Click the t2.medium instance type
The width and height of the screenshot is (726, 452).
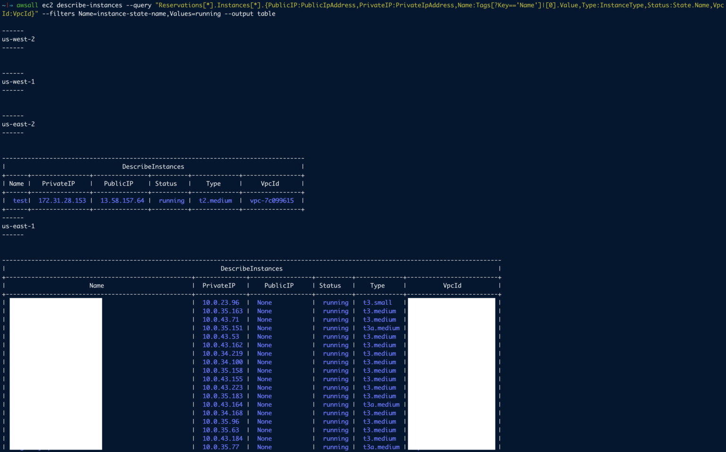pos(215,200)
